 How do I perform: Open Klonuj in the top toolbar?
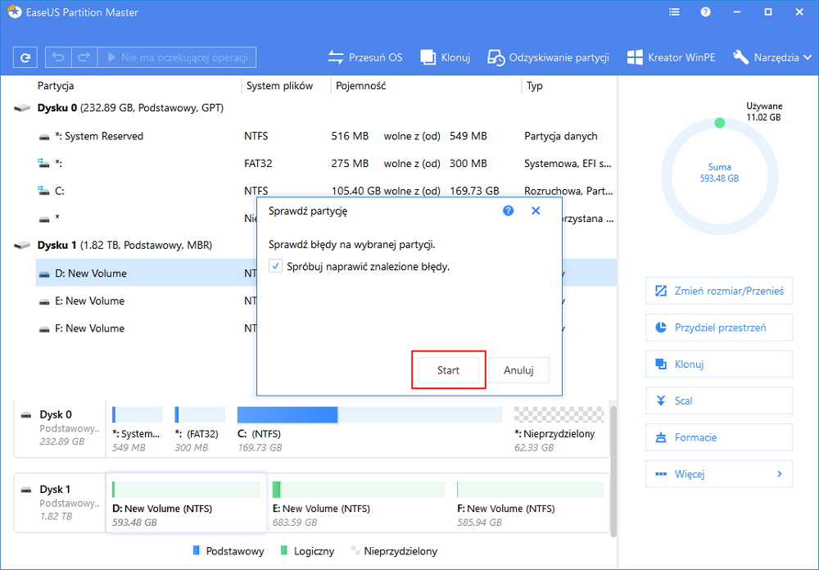445,57
